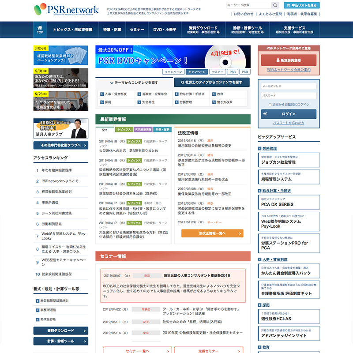Click arrow icon beside 働き方改革 theme
Image resolution: width=353 pixels, height=353 pixels.
click(x=214, y=102)
